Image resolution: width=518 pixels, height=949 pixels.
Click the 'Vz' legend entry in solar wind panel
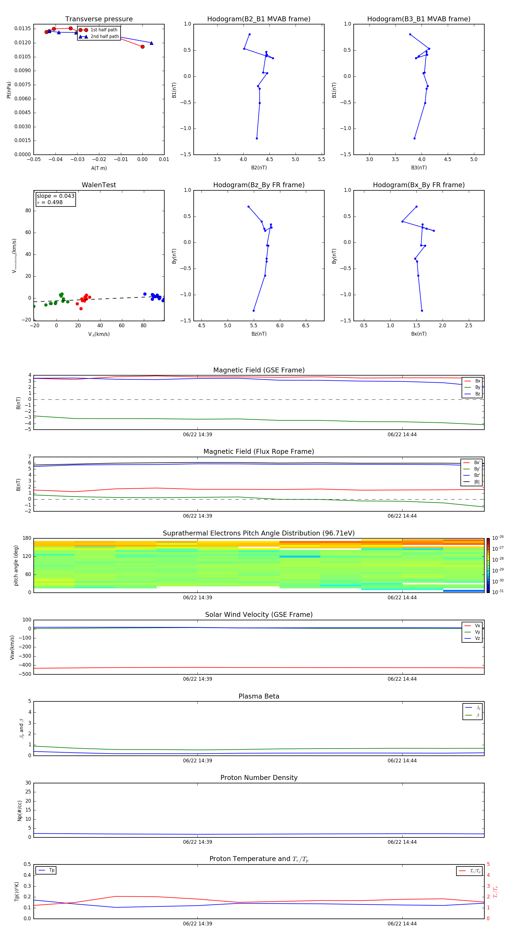pyautogui.click(x=472, y=638)
